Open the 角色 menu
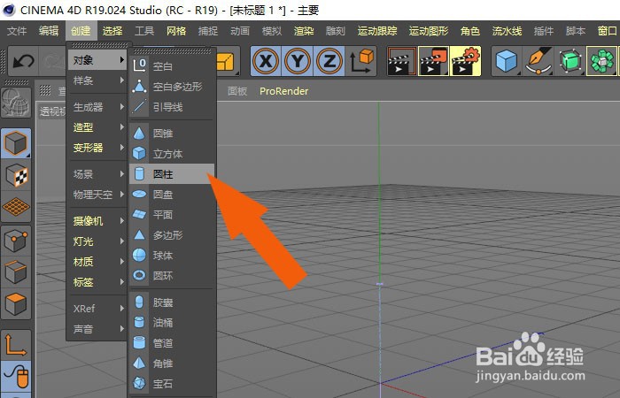This screenshot has width=620, height=398. click(470, 31)
